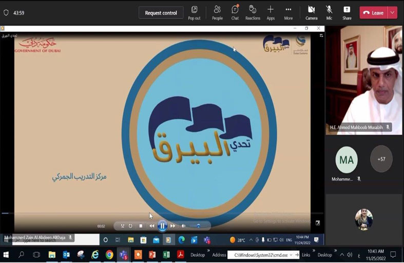Image resolution: width=404 pixels, height=263 pixels.
Task: Open the Reactions menu
Action: (253, 12)
